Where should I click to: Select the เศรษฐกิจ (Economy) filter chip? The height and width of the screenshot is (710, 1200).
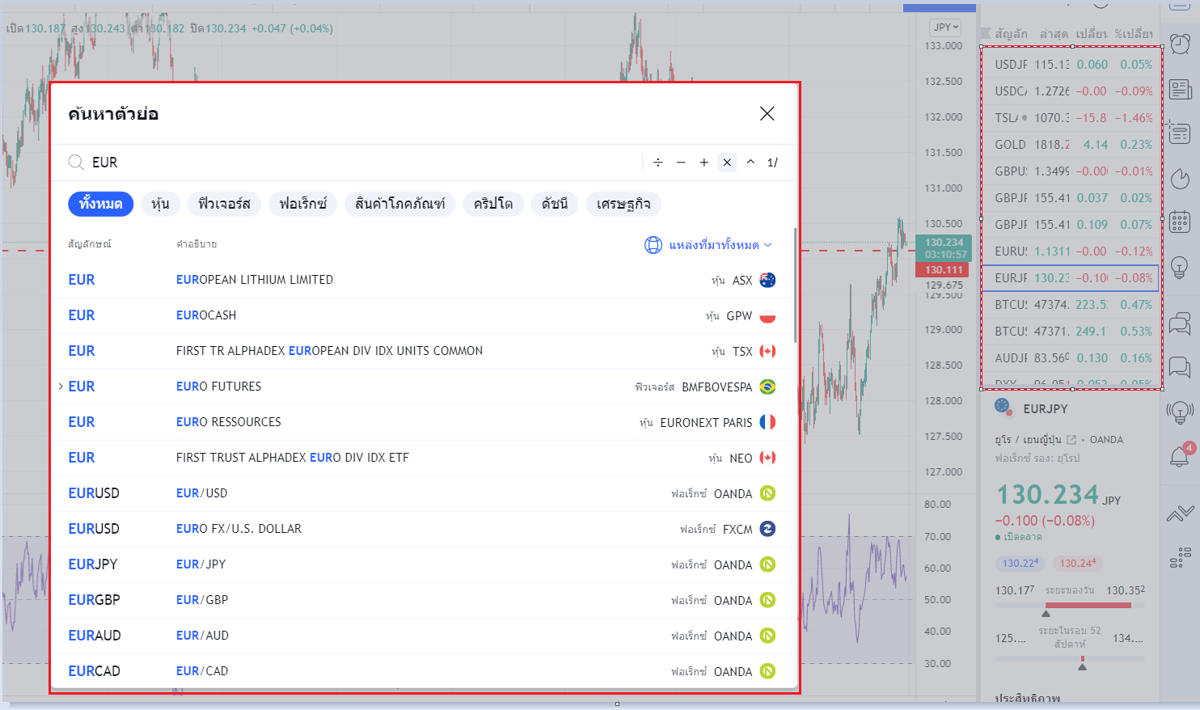tap(623, 204)
